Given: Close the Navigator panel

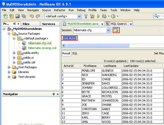Looking at the screenshot, I should click(x=58, y=94).
